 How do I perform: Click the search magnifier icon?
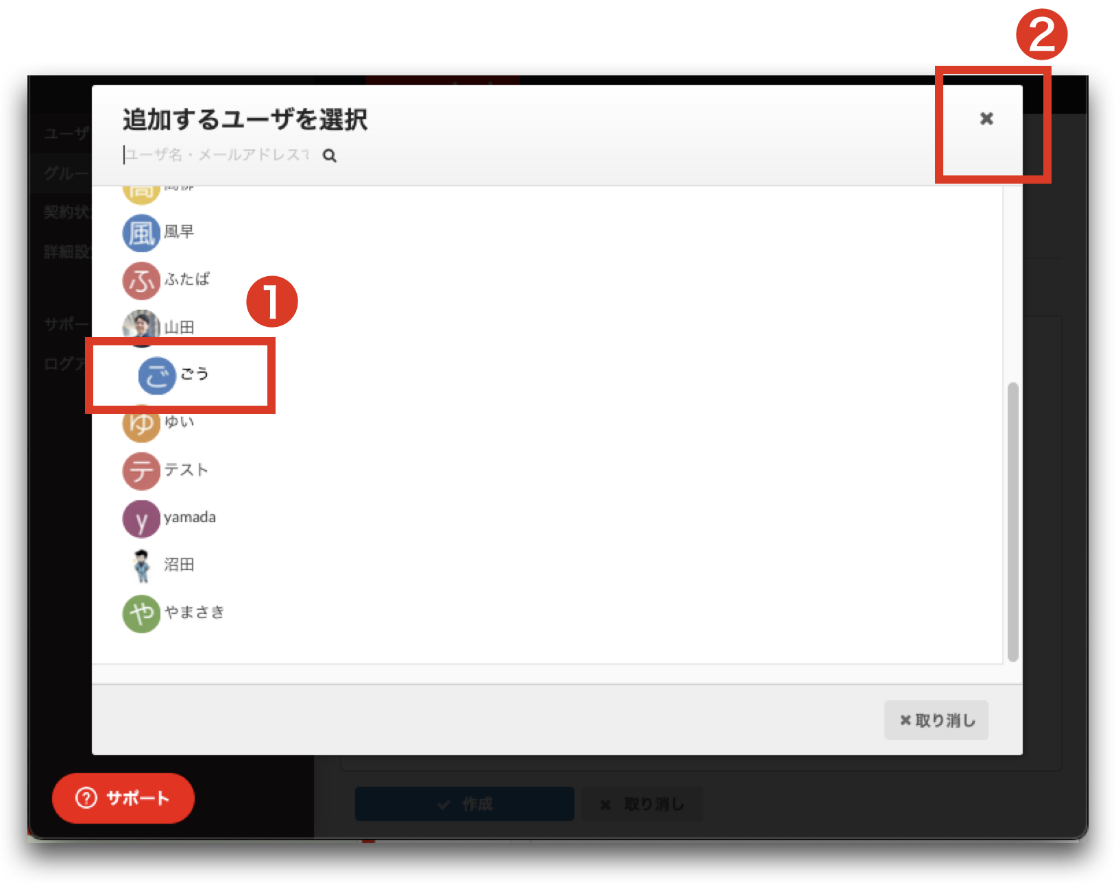pos(330,156)
